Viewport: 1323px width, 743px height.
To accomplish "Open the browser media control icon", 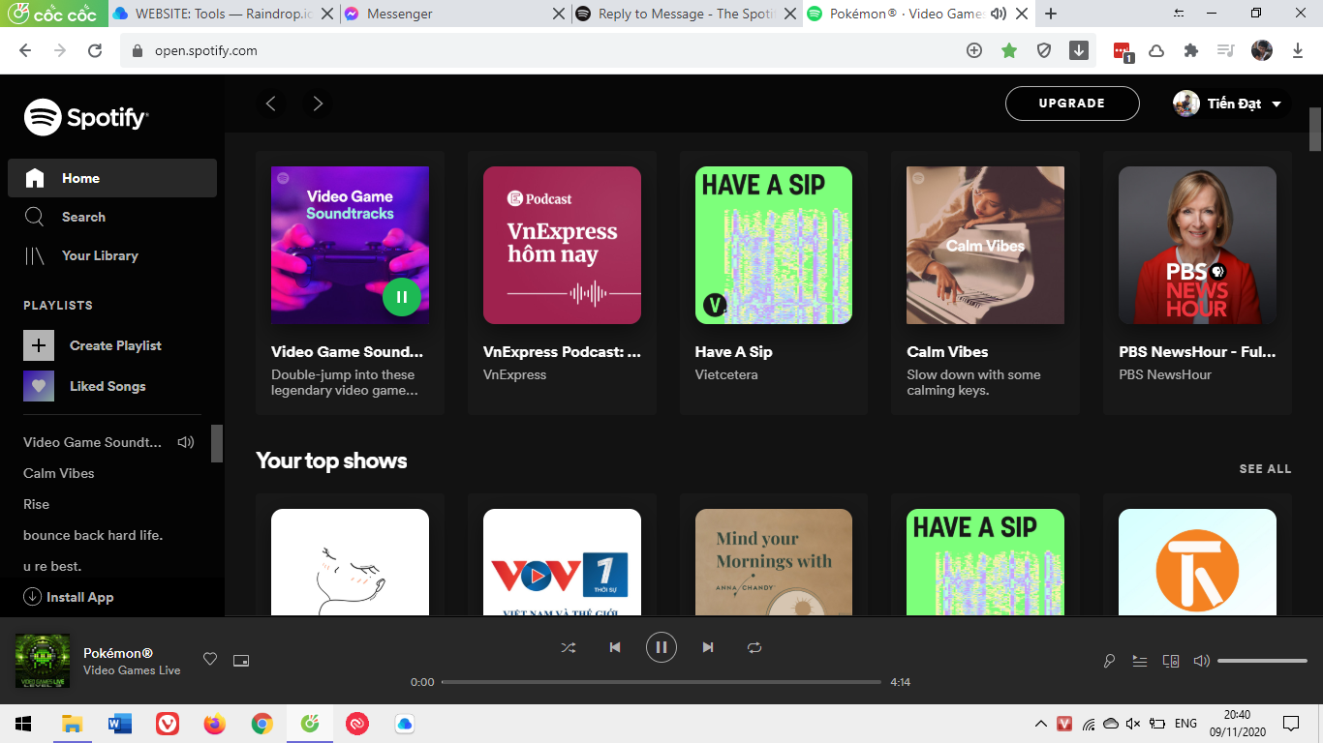I will pyautogui.click(x=1226, y=50).
